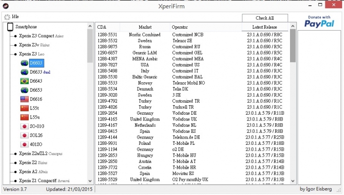Select the 1288-9875 Russia row

[193, 47]
